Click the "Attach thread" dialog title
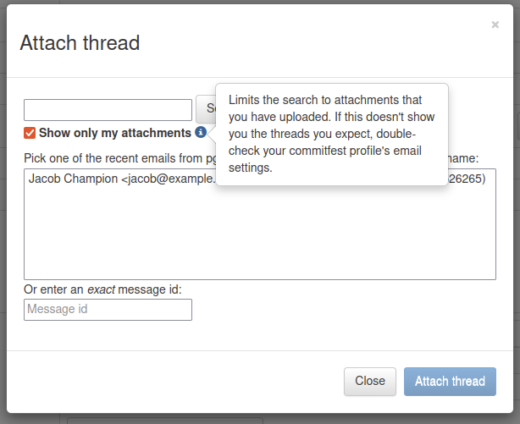The height and width of the screenshot is (424, 520). click(x=80, y=42)
